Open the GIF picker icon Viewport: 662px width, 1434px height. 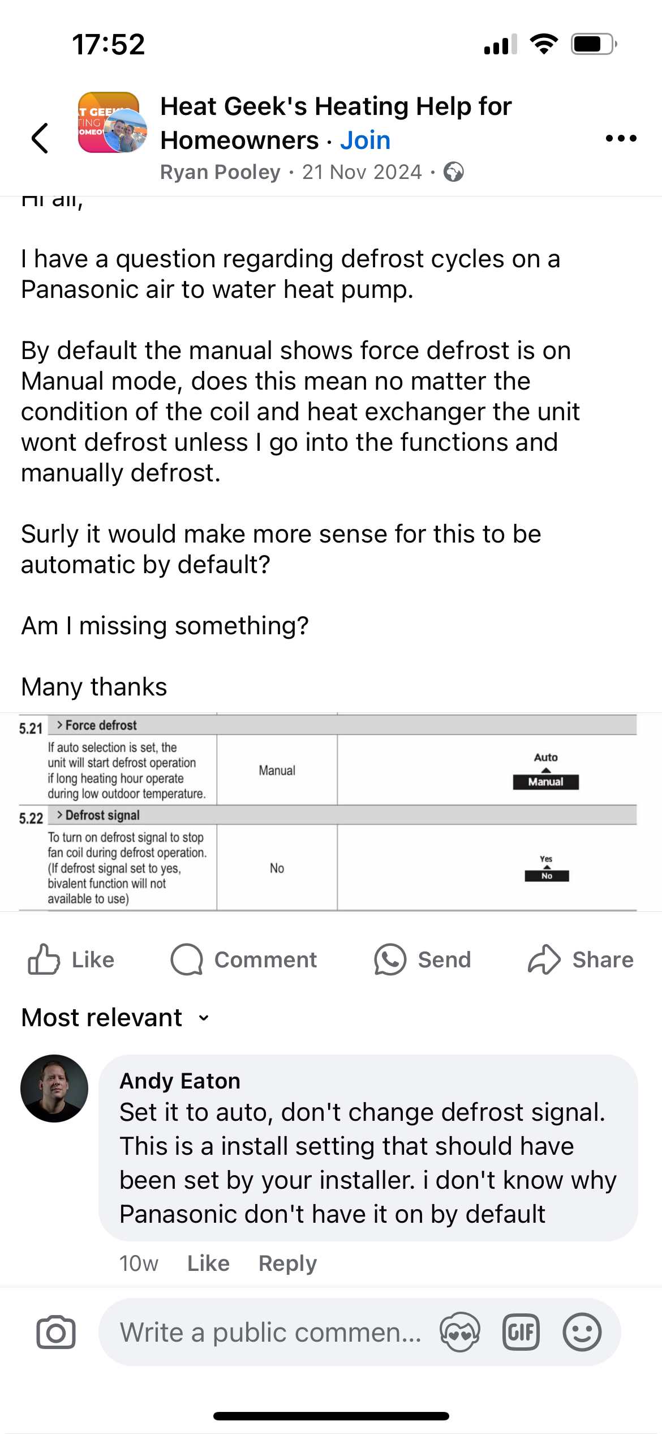pyautogui.click(x=521, y=1332)
